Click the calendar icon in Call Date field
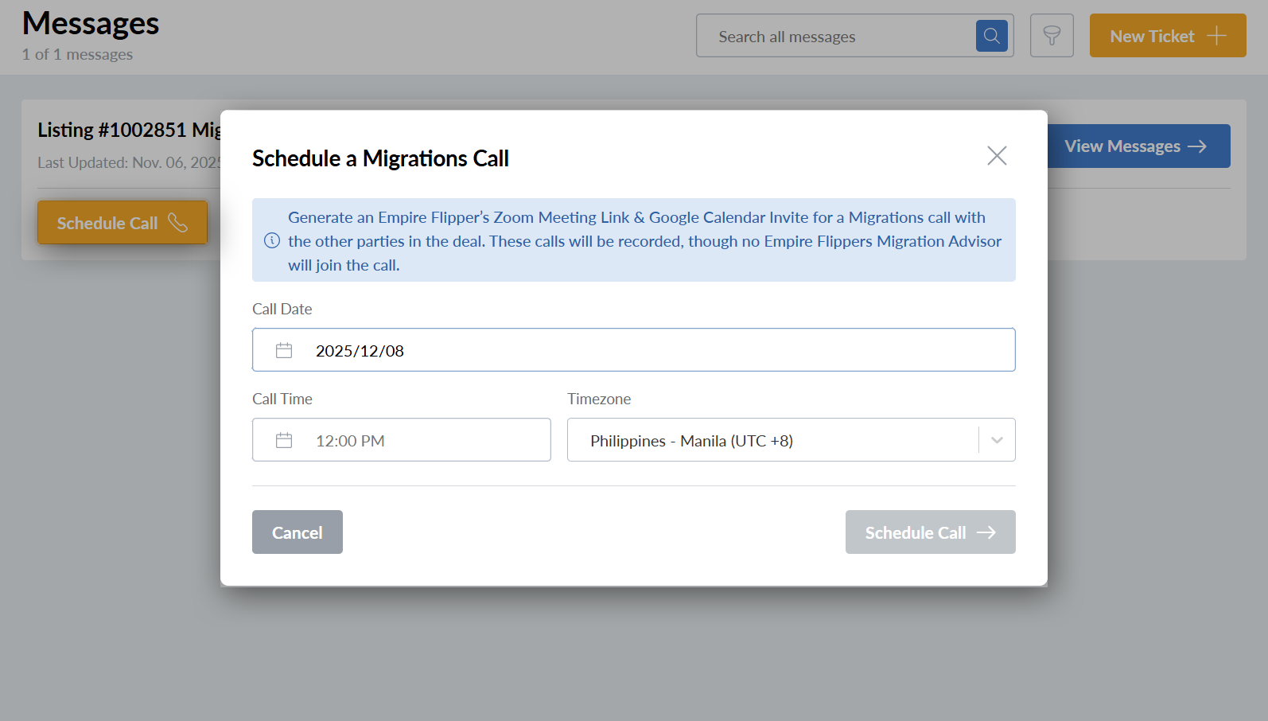This screenshot has height=721, width=1268. click(284, 350)
